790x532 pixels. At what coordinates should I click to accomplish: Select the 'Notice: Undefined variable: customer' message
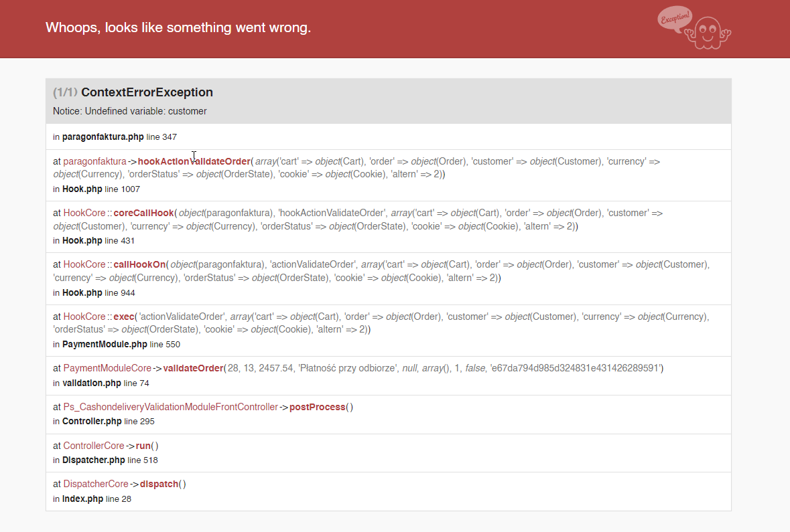click(129, 111)
